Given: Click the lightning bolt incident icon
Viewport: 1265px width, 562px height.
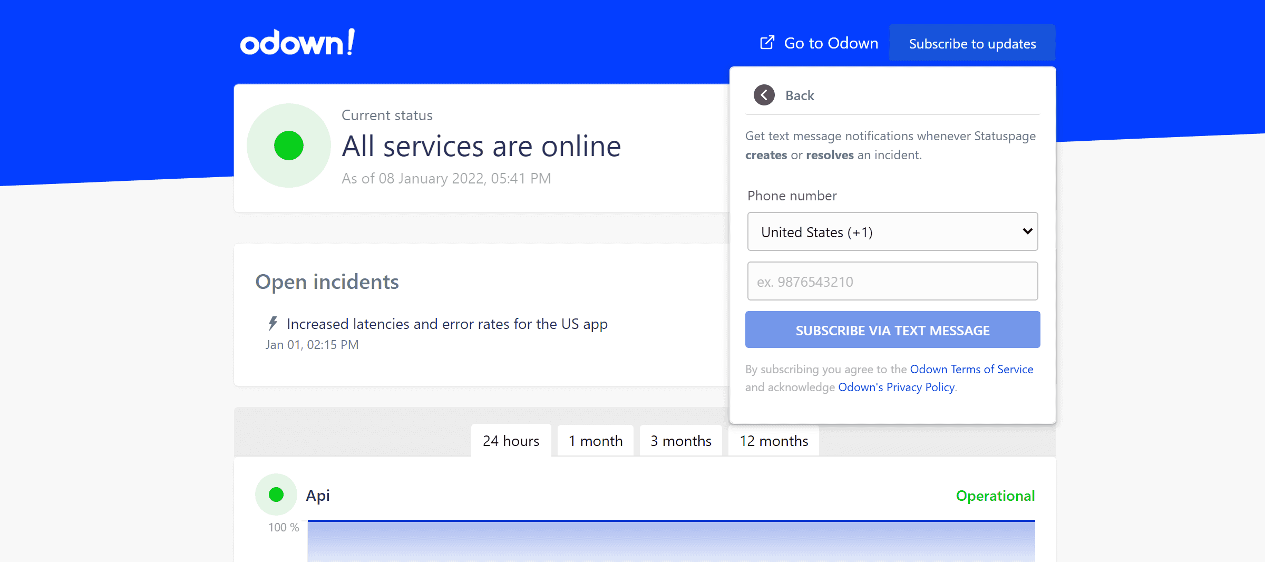Looking at the screenshot, I should (273, 323).
